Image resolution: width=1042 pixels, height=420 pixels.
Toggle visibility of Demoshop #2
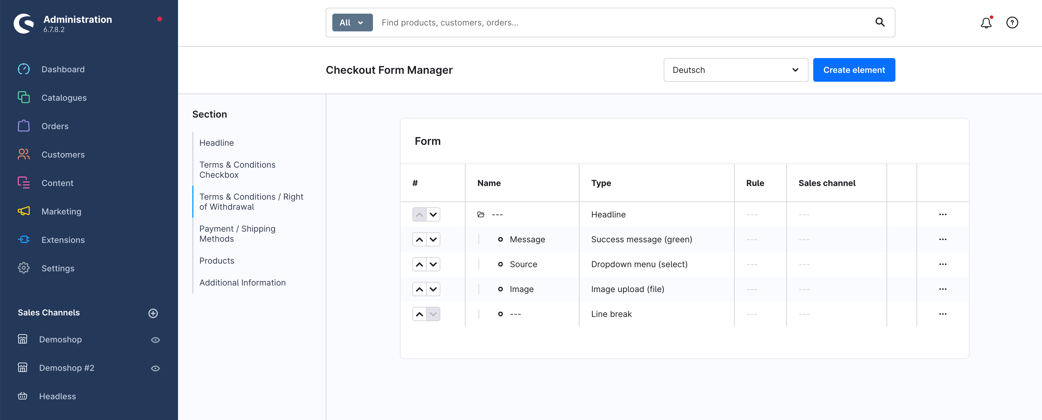click(156, 368)
